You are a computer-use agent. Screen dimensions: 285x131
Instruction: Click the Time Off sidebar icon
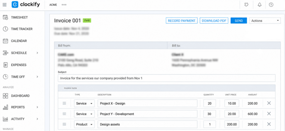pos(6,77)
